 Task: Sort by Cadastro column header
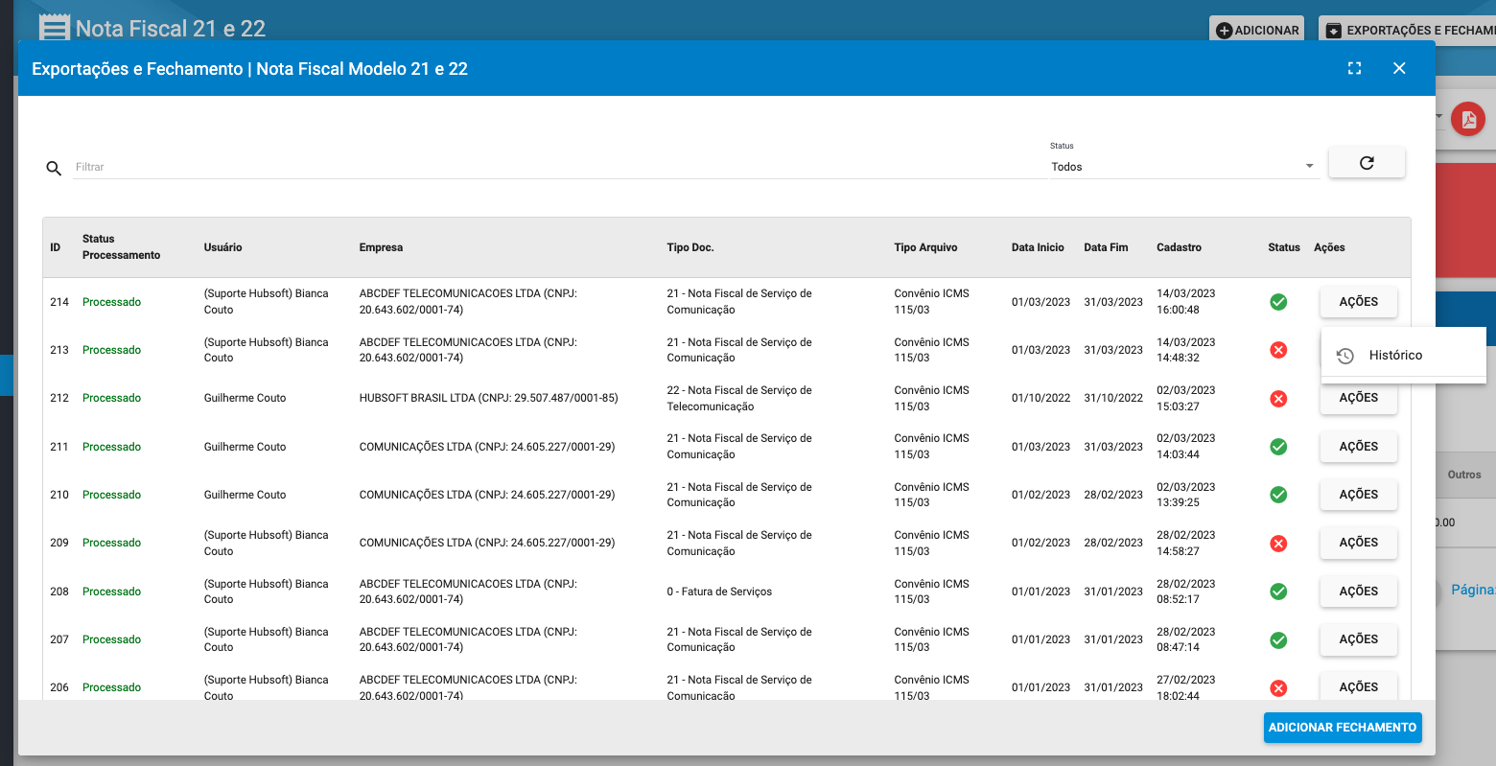1179,247
